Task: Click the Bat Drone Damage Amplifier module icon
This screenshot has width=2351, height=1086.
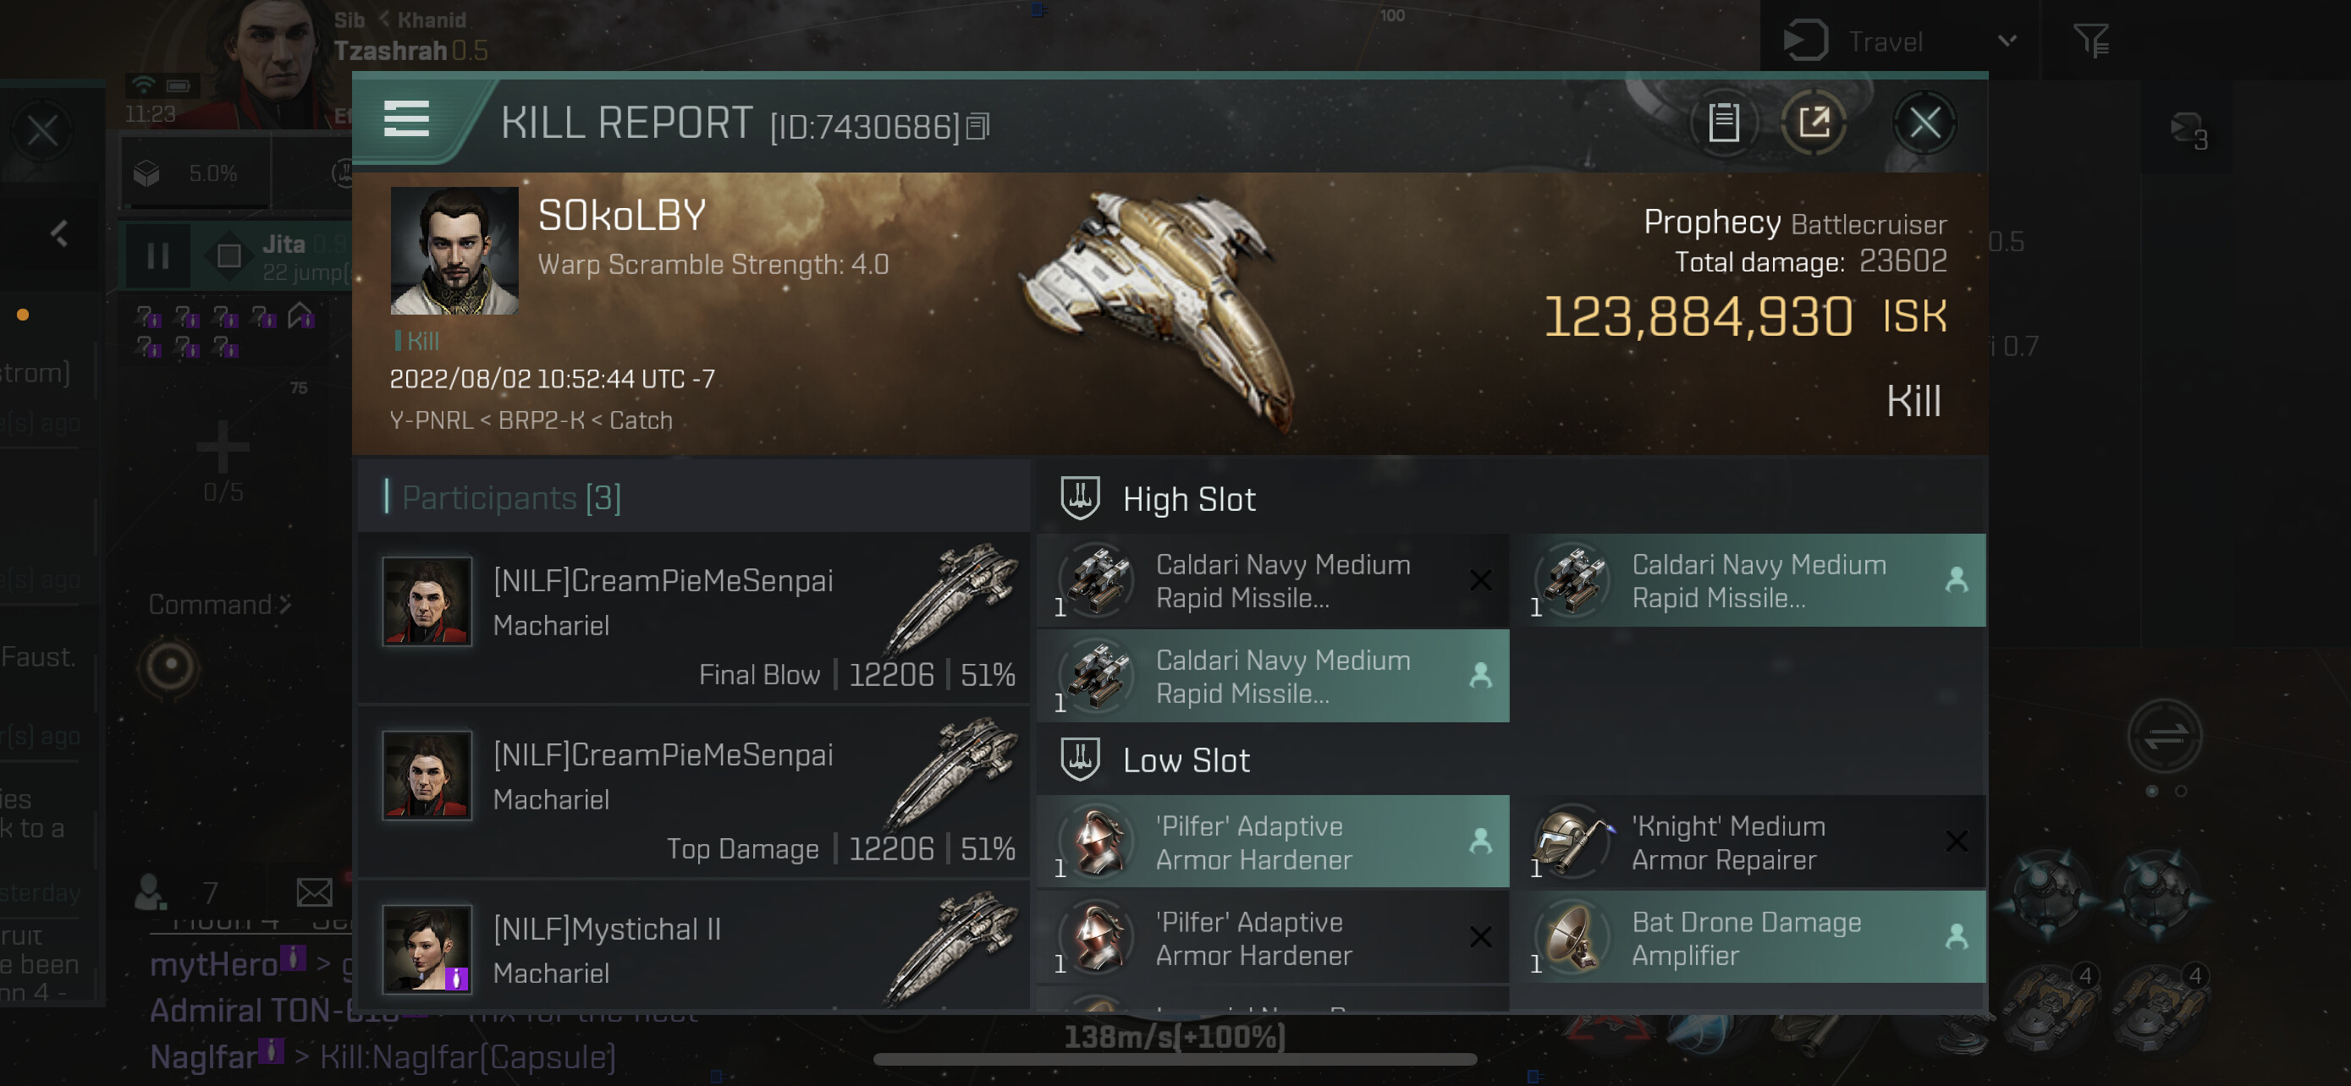Action: 1573,937
